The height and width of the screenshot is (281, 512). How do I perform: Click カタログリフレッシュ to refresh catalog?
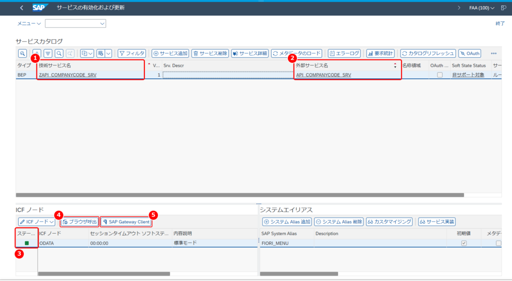coord(428,53)
